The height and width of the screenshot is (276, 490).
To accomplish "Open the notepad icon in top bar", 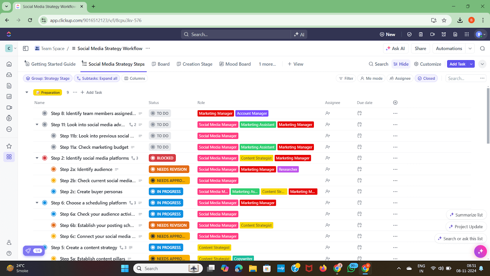I will 421,34.
